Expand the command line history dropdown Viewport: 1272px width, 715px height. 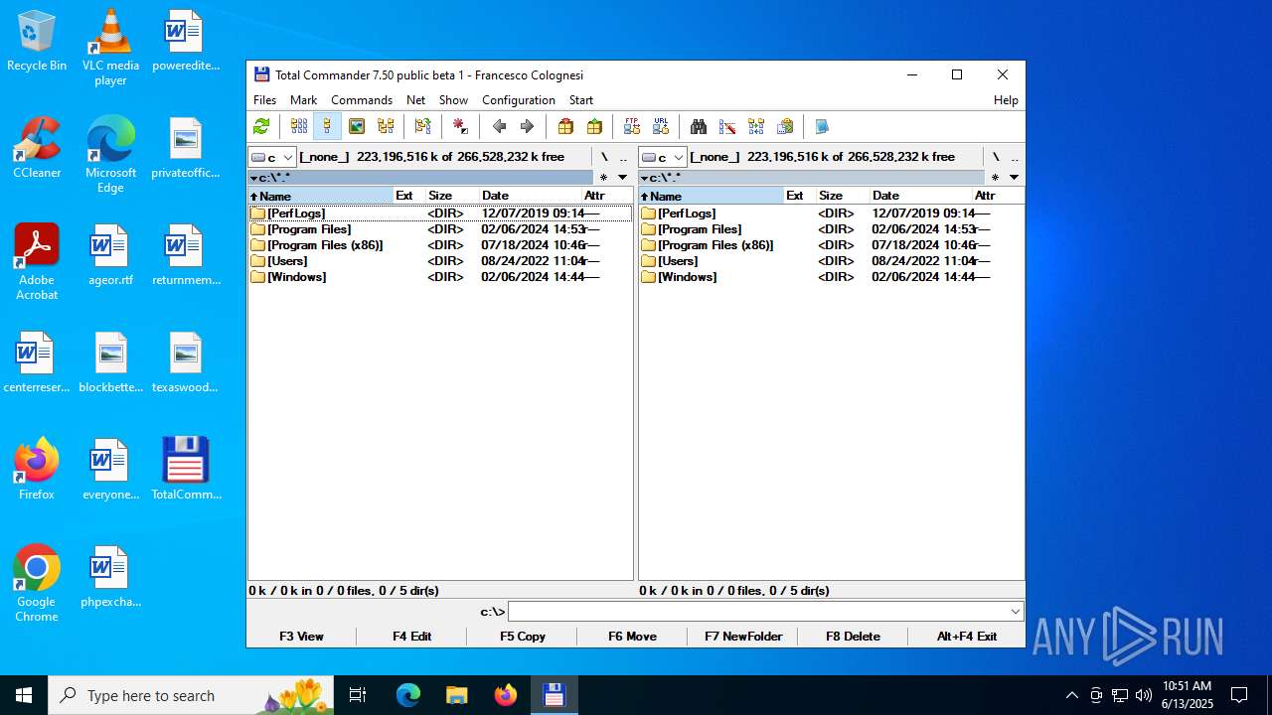pos(1015,612)
